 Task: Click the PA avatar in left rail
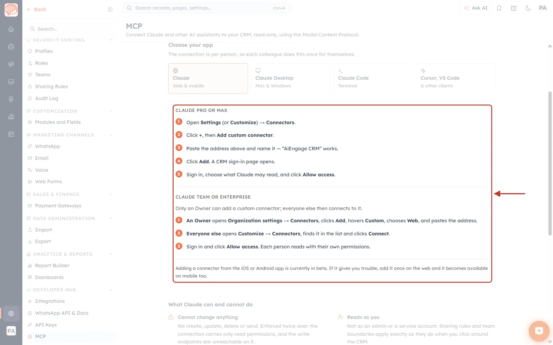pyautogui.click(x=11, y=331)
